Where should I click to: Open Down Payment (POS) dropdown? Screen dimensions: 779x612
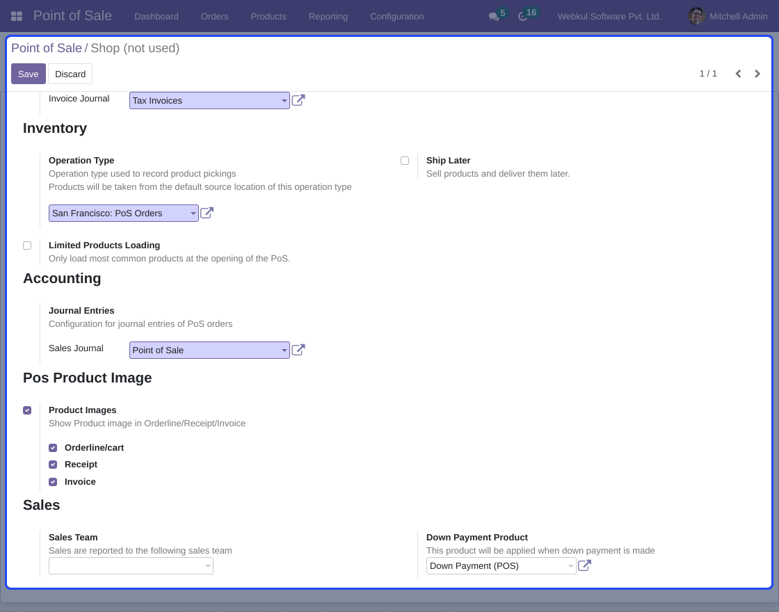[x=501, y=566]
